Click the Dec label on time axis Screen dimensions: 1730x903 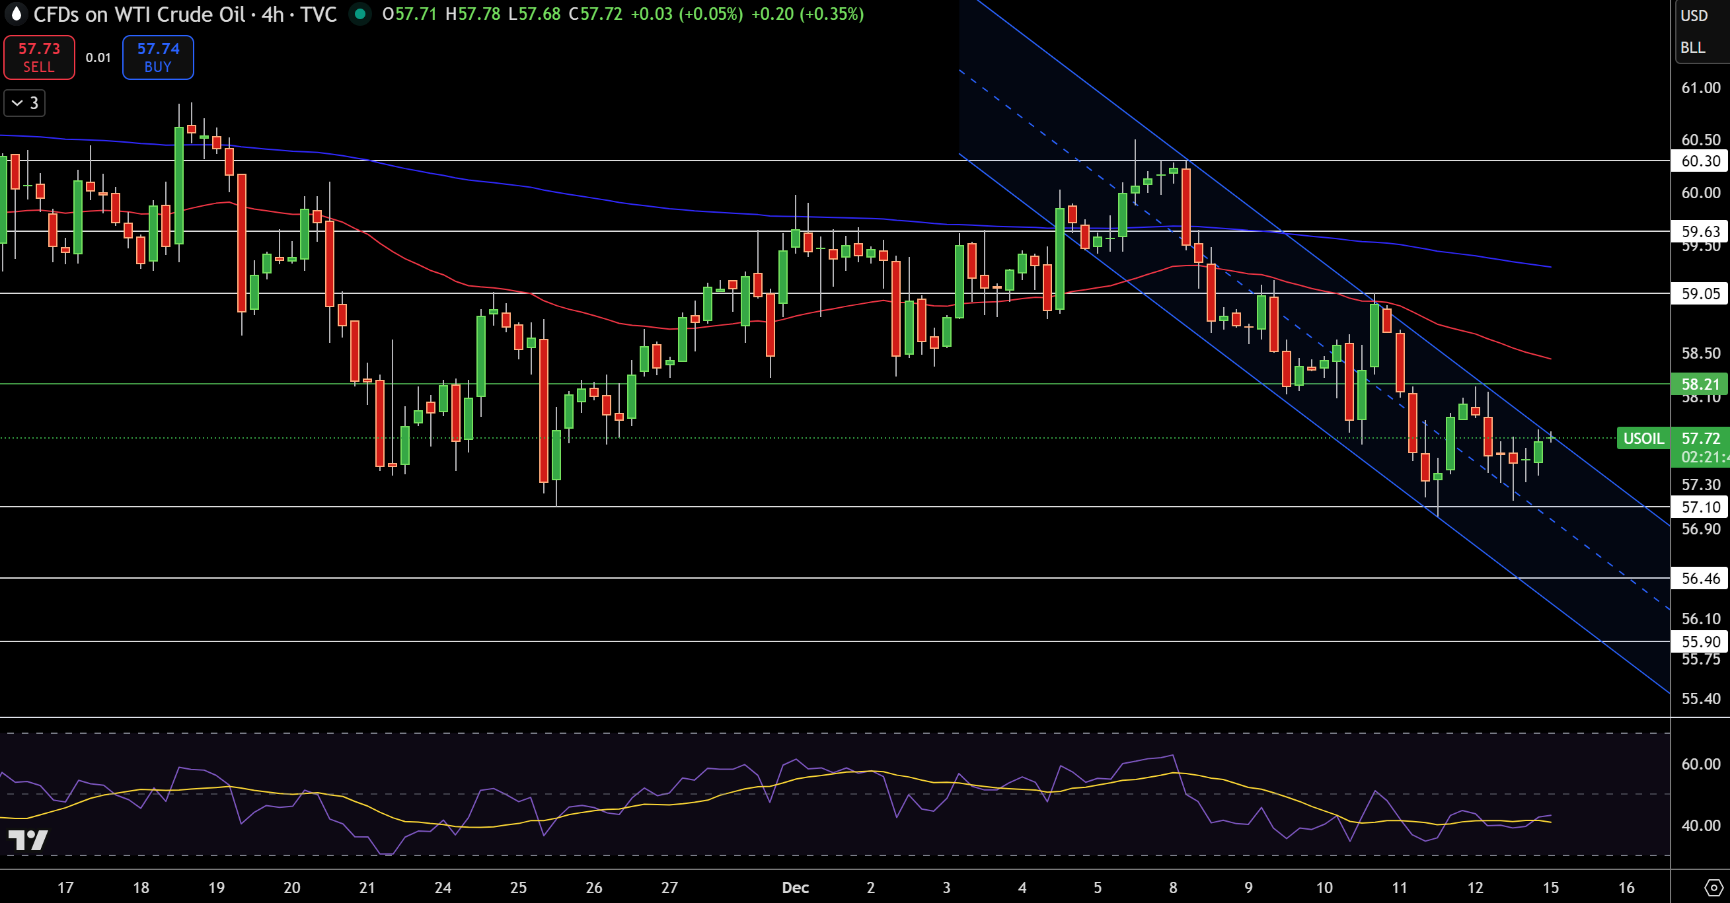(795, 888)
